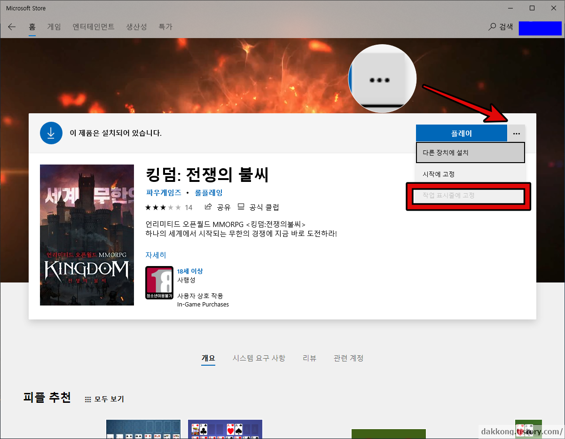The image size is (565, 439).
Task: Go back with the arrow icon
Action: (x=12, y=27)
